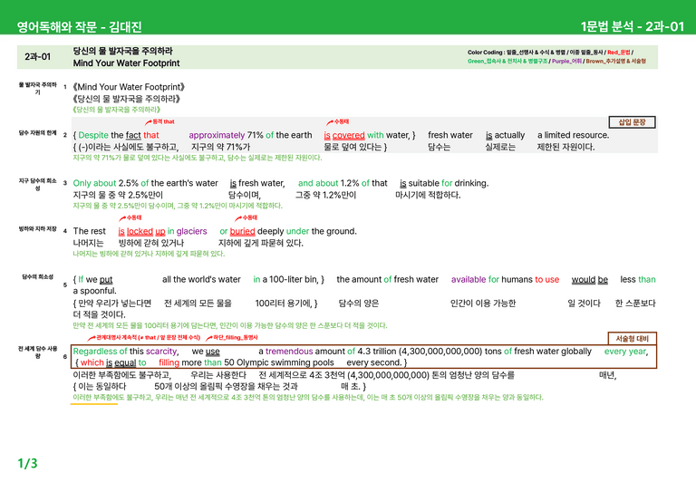
Task: Click the red arrow for '관계대명사 계속적' note
Action: [92, 338]
